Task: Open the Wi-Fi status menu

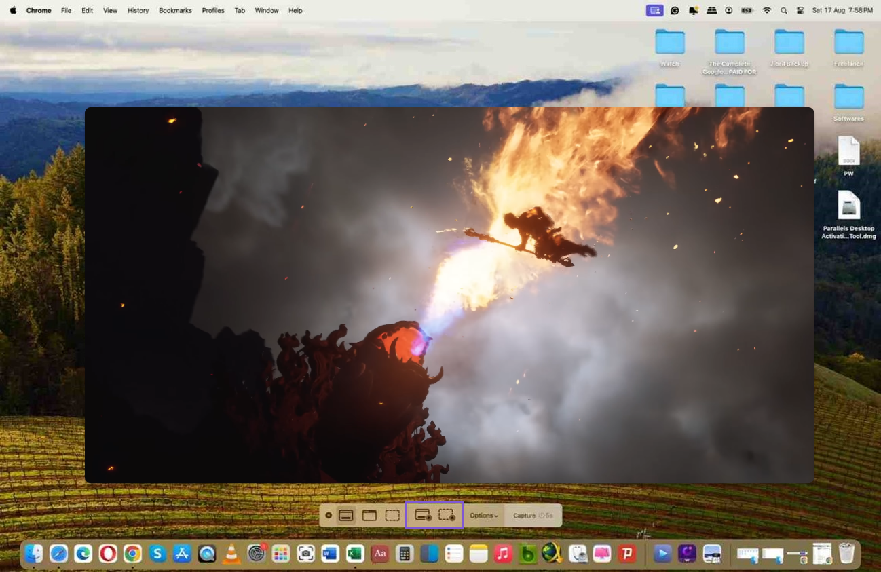Action: (x=767, y=10)
